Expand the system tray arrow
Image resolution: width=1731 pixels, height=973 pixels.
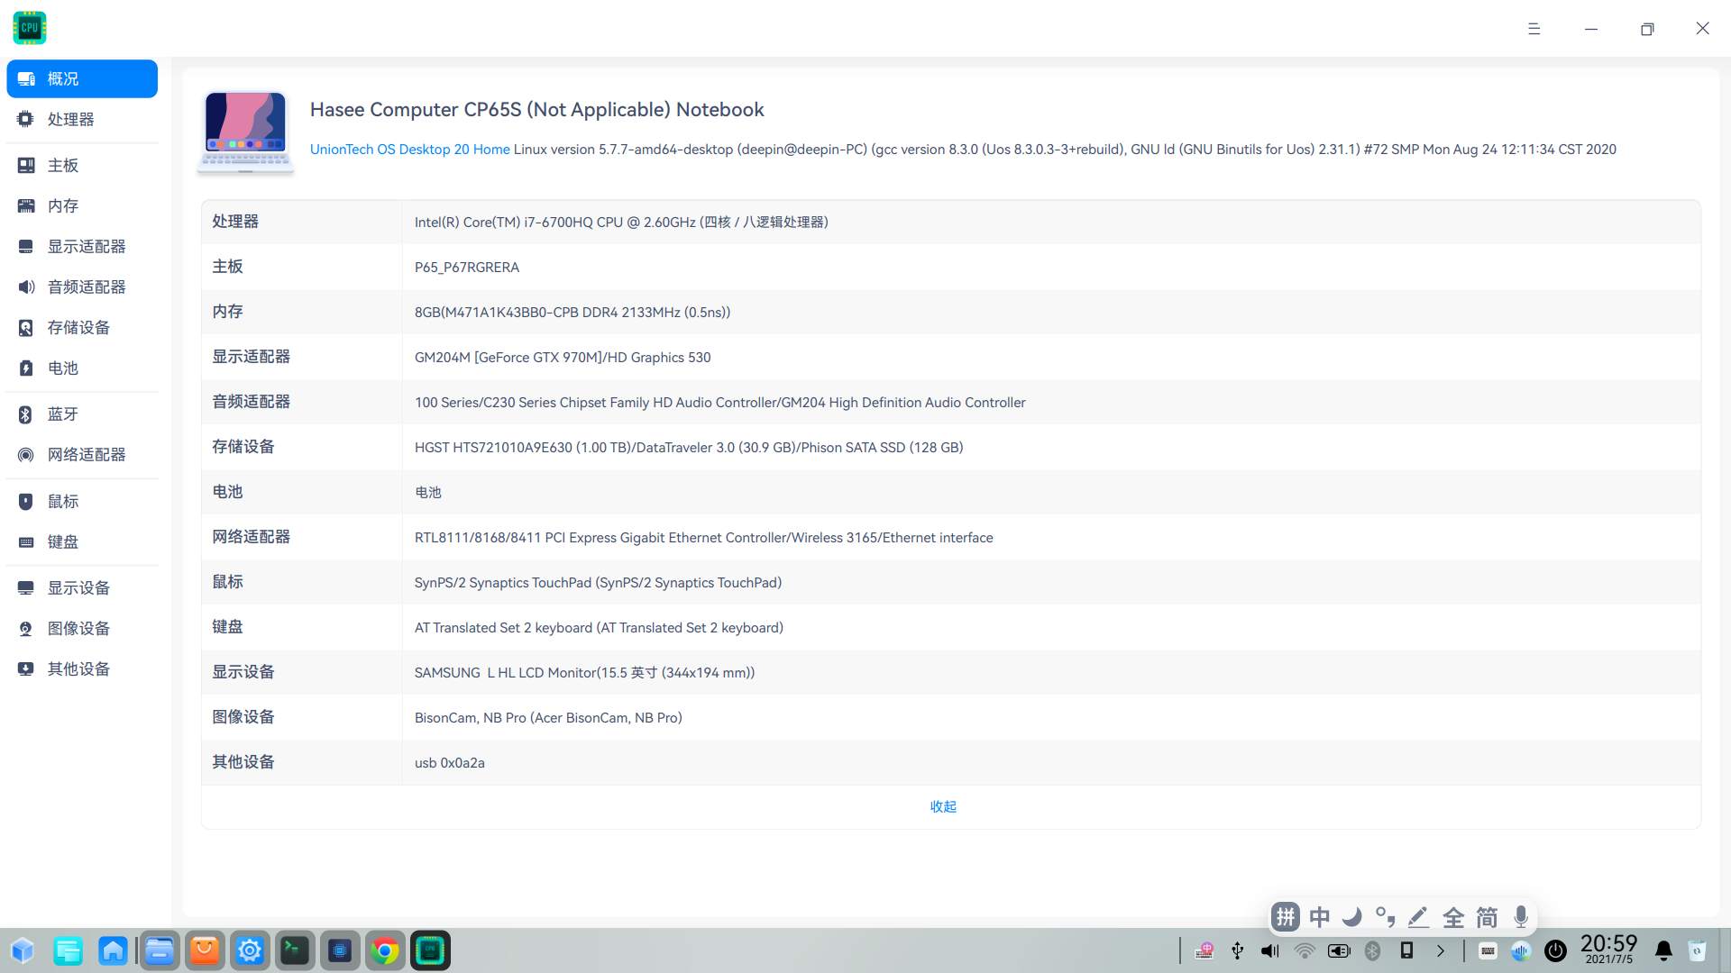click(1441, 950)
